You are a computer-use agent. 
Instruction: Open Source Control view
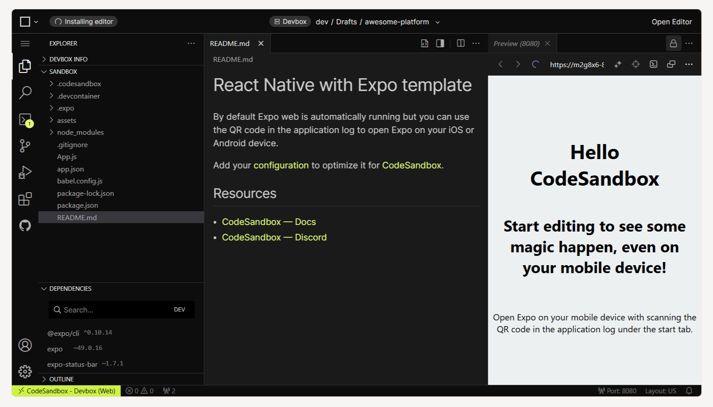point(25,146)
